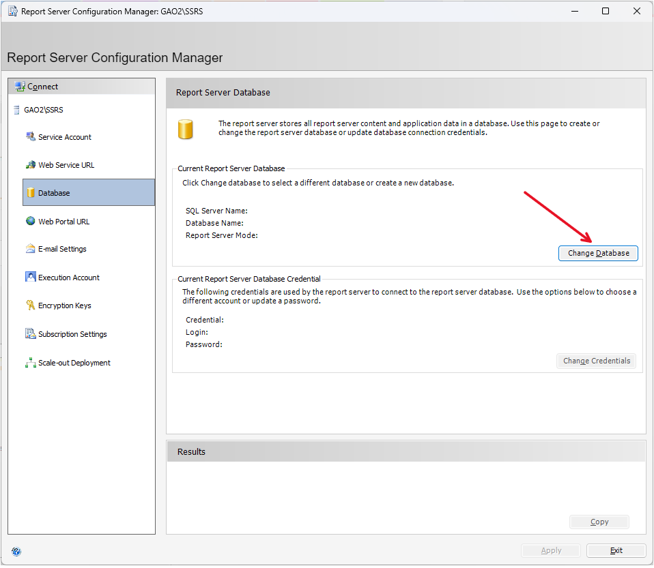Open the Service Account page
Screen dimensions: 654x568
click(65, 137)
